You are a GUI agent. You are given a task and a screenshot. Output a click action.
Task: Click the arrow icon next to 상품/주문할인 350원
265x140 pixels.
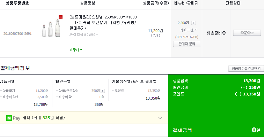coord(102,91)
